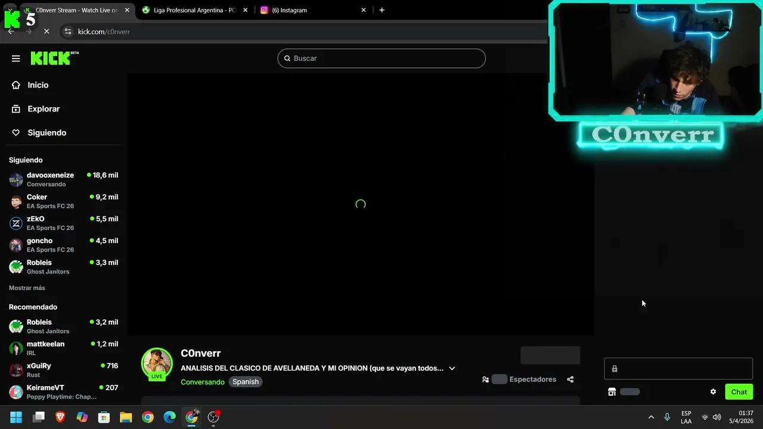The image size is (763, 429).
Task: Open the Conversando category link
Action: (x=203, y=382)
